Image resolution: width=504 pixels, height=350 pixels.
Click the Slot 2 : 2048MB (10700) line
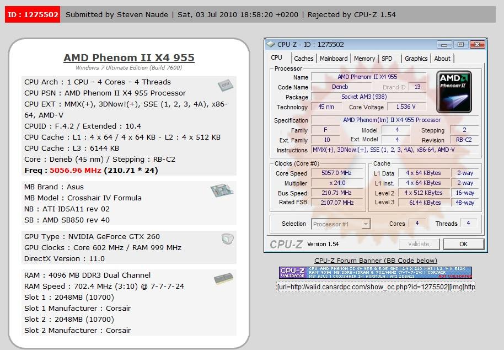pos(69,320)
